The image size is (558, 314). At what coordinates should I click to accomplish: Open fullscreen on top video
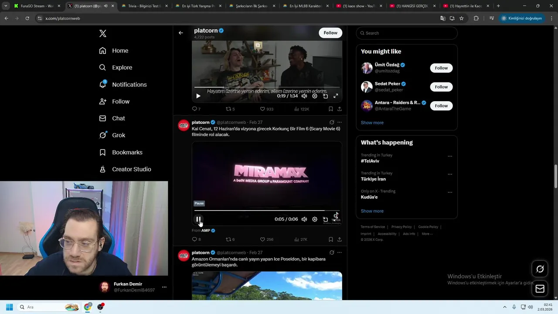click(x=336, y=96)
